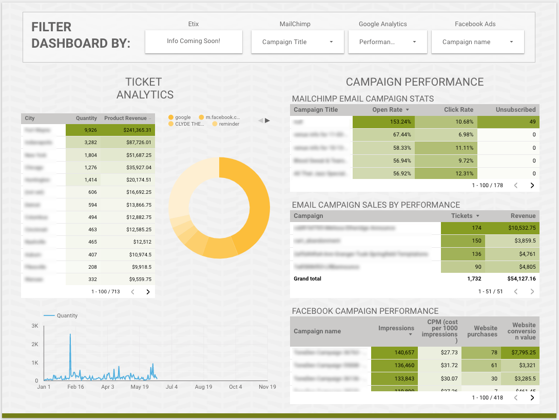The width and height of the screenshot is (559, 420).
Task: Click the previous page arrow below Email Campaign Sales
Action: tap(515, 291)
